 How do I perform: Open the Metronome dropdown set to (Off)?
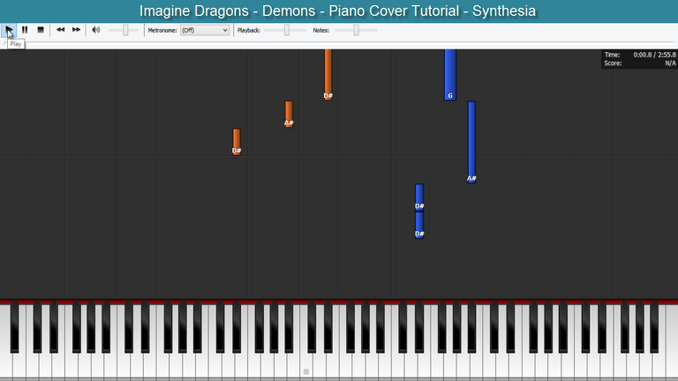coord(205,30)
